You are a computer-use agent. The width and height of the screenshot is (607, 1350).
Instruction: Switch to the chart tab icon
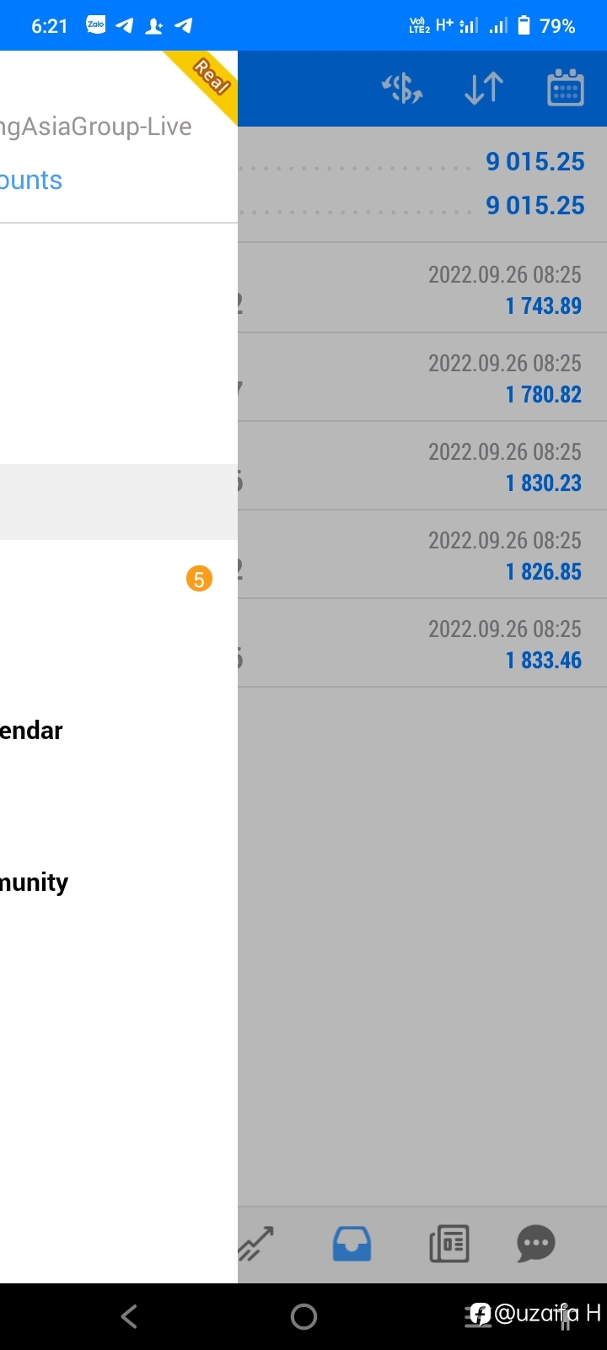pyautogui.click(x=256, y=1244)
